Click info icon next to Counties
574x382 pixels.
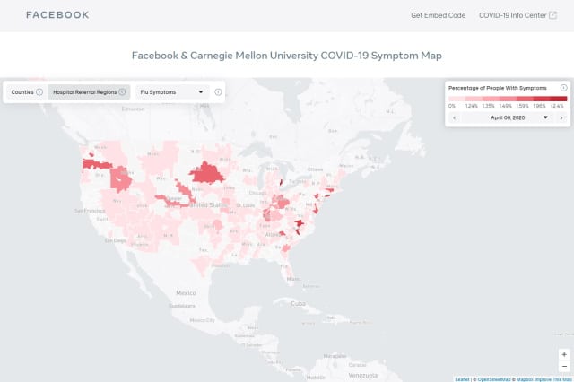tap(39, 91)
